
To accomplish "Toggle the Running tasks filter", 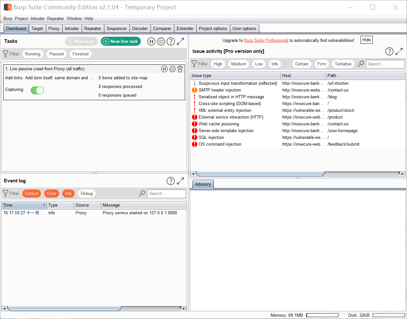I will point(33,54).
